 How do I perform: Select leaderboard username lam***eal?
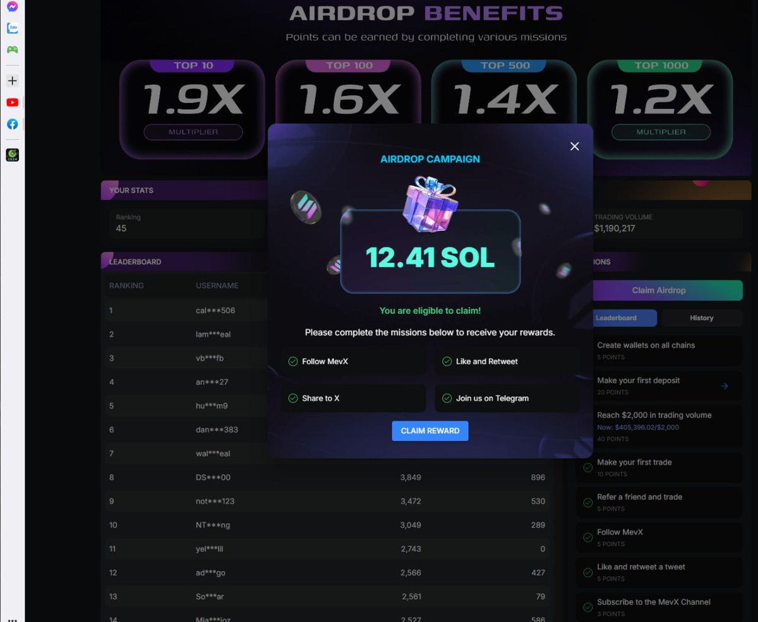[214, 334]
